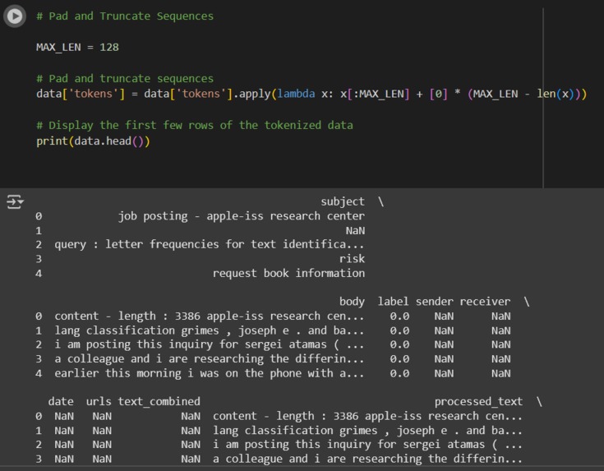Viewport: 604px width, 471px height.
Task: Click the 'label' column header
Action: click(393, 302)
